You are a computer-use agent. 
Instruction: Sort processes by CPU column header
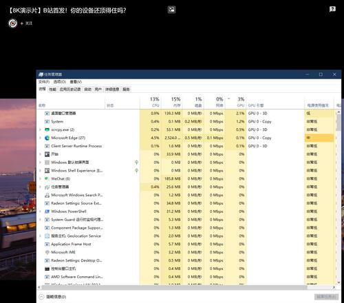click(155, 102)
